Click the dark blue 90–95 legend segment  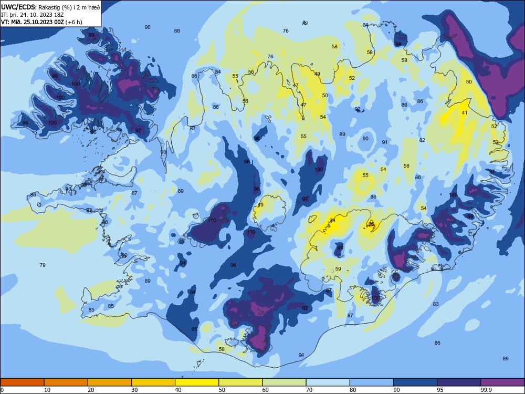(415, 382)
